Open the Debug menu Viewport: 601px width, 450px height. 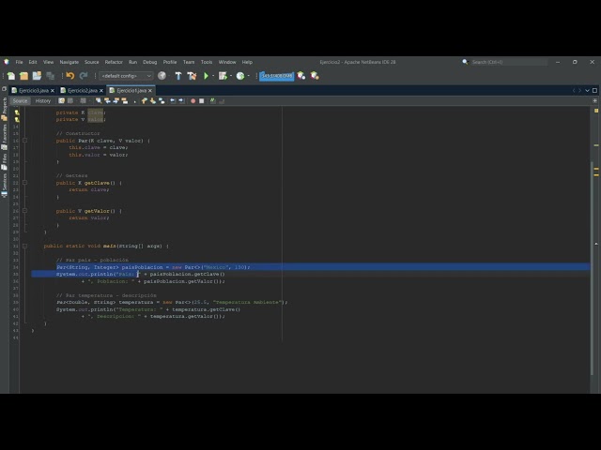point(150,62)
